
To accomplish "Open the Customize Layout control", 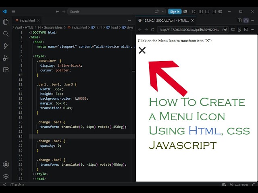I will (x=194, y=12).
